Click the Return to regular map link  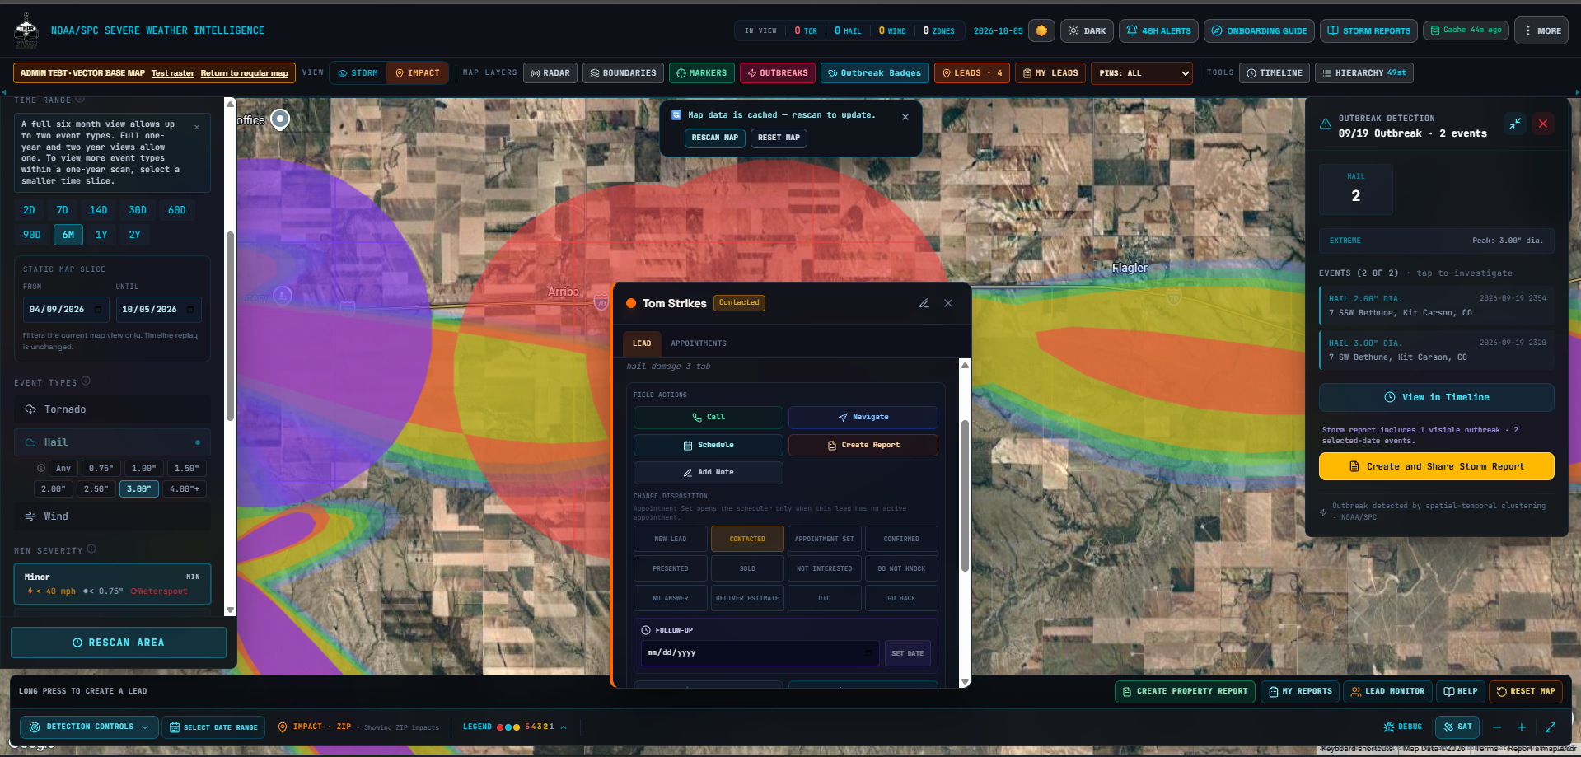245,73
